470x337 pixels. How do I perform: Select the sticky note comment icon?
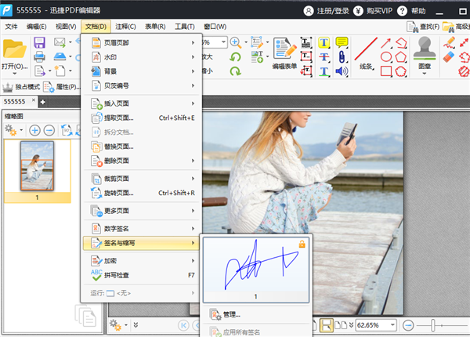click(342, 42)
